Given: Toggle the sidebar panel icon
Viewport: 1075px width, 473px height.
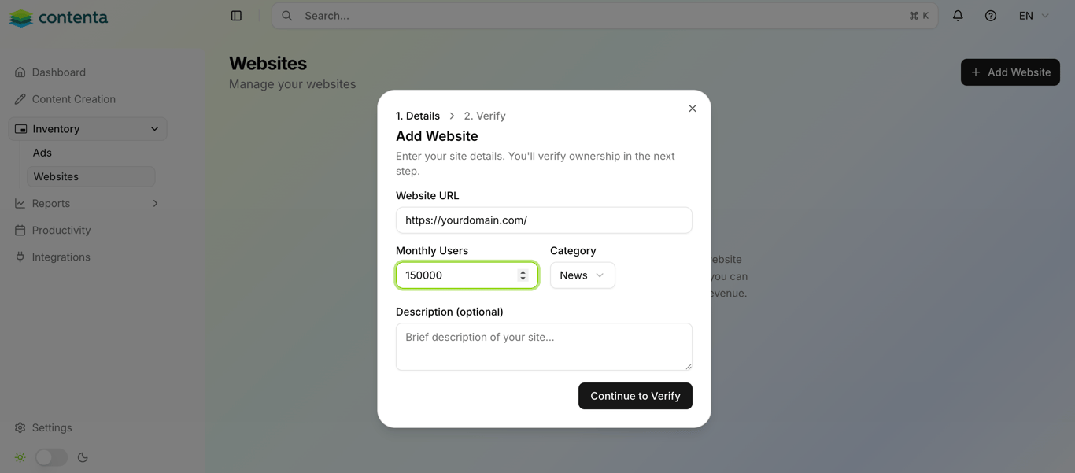Looking at the screenshot, I should pos(236,16).
